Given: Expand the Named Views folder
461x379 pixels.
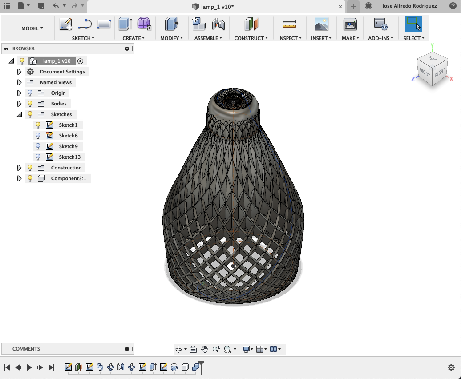Looking at the screenshot, I should 19,82.
